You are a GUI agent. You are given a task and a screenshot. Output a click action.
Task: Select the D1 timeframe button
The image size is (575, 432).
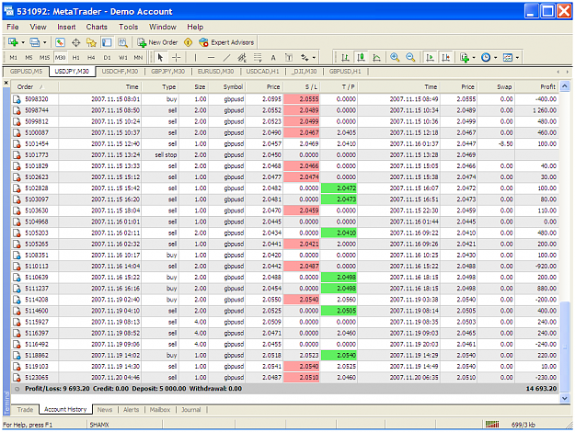pos(107,58)
